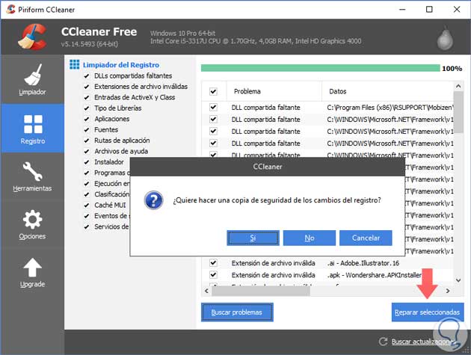Toggle Extensiones de archivo inválidas checkbox
The height and width of the screenshot is (355, 471).
pyautogui.click(x=87, y=87)
